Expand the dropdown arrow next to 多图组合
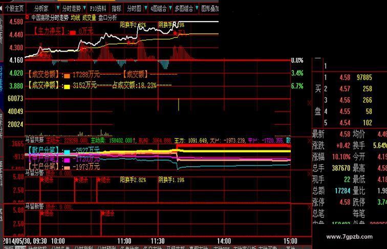This screenshot has width=387, height=249. [197, 8]
